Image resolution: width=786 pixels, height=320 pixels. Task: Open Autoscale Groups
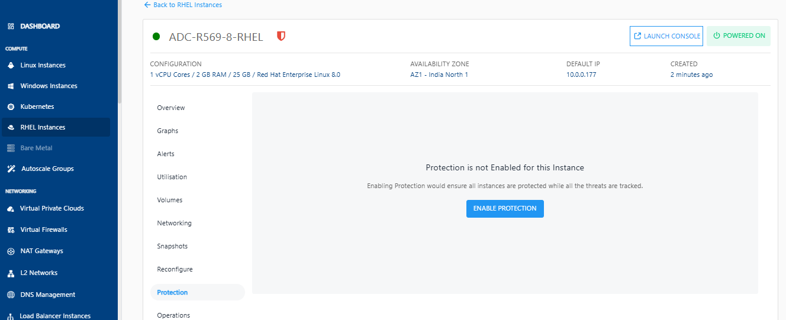(47, 169)
